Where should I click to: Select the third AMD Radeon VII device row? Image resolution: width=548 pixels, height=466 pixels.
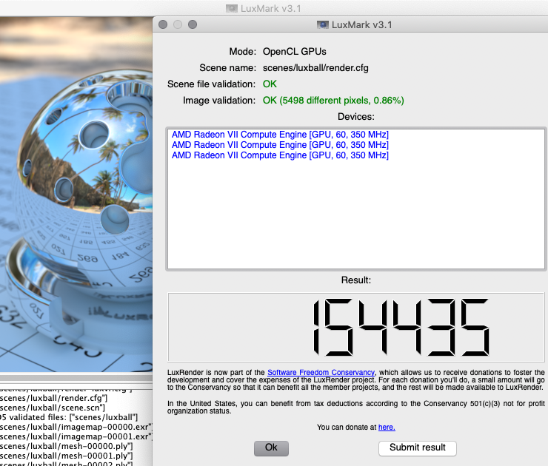coord(280,155)
